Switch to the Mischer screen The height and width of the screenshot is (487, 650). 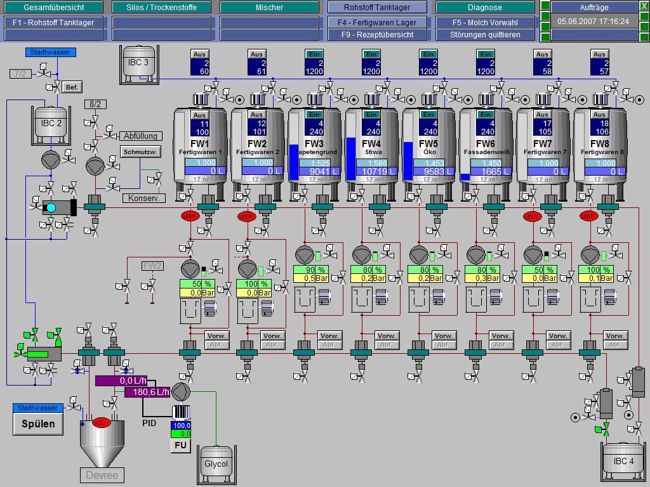[x=269, y=8]
